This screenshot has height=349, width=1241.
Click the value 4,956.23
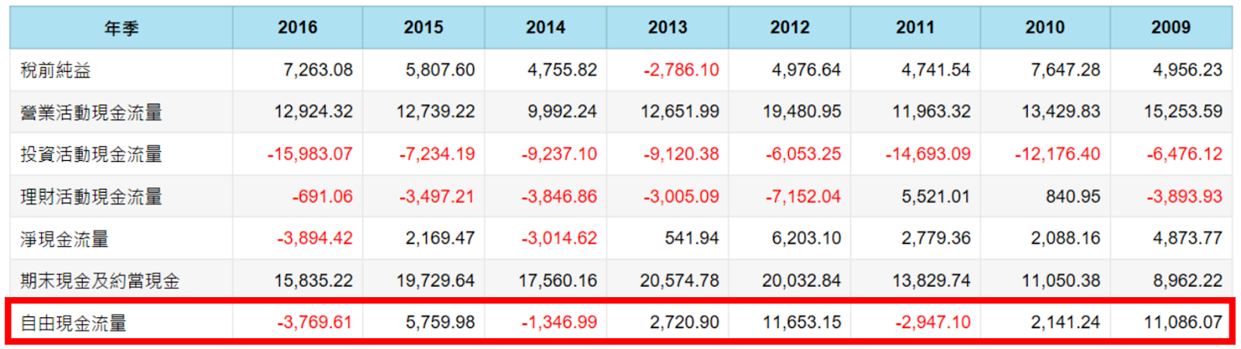click(x=1187, y=70)
